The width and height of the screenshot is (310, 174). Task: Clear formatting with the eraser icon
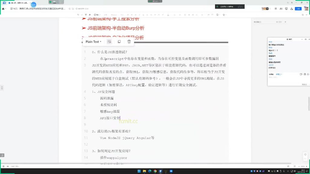click(x=90, y=15)
